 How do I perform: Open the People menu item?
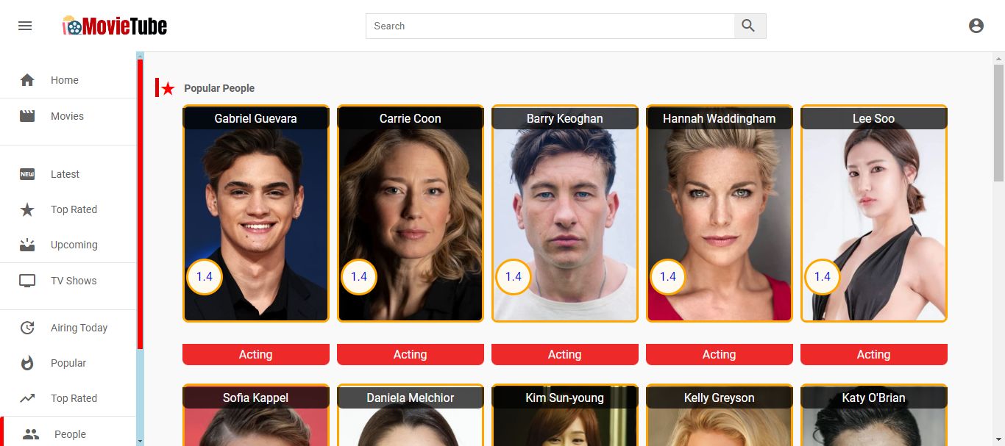click(x=69, y=434)
